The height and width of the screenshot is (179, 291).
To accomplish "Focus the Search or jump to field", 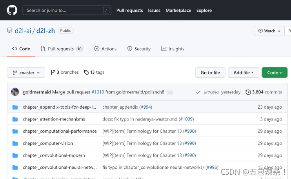I will 67,10.
